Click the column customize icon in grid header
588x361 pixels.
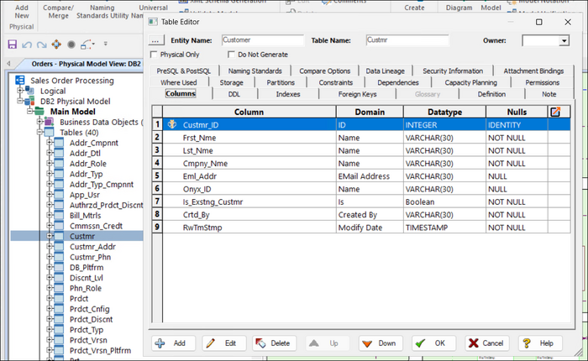coord(555,112)
